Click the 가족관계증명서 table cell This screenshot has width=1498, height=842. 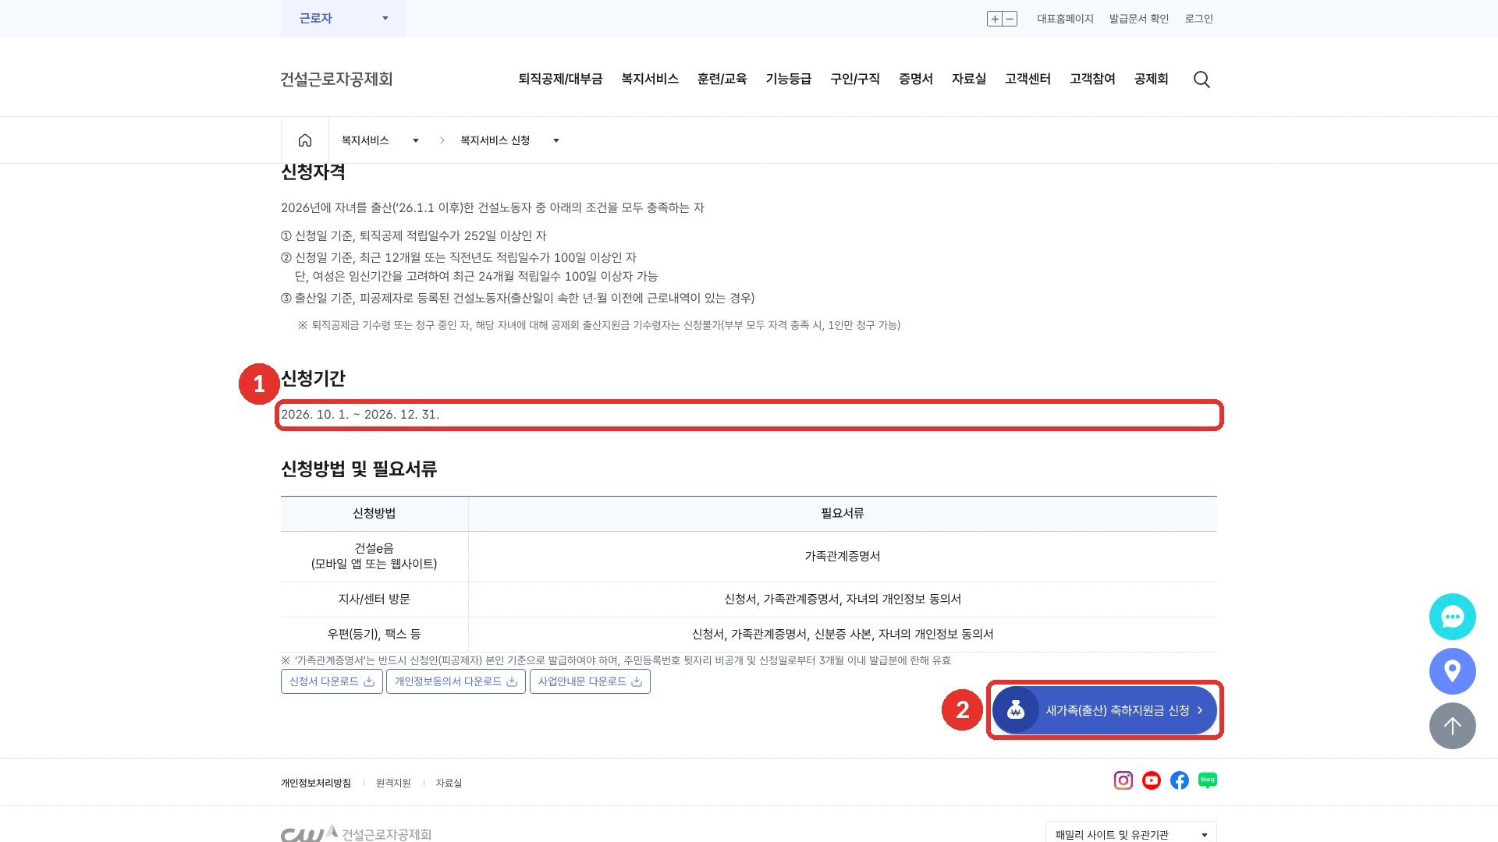tap(843, 557)
